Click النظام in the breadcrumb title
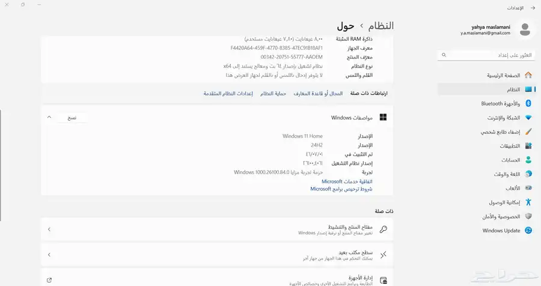This screenshot has height=286, width=541. 381,26
